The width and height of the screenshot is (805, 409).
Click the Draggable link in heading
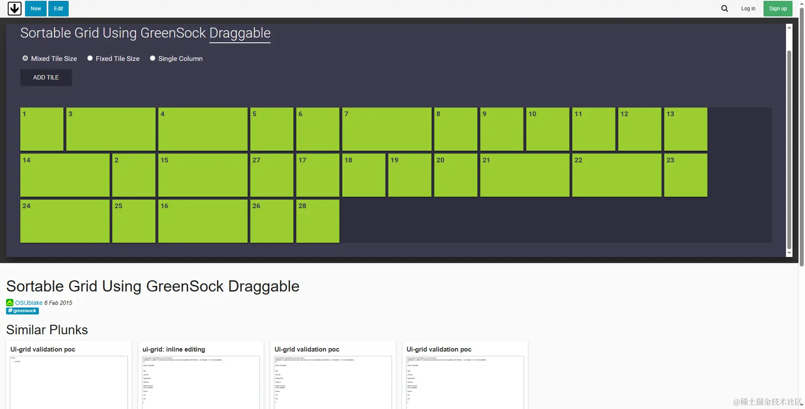[240, 33]
